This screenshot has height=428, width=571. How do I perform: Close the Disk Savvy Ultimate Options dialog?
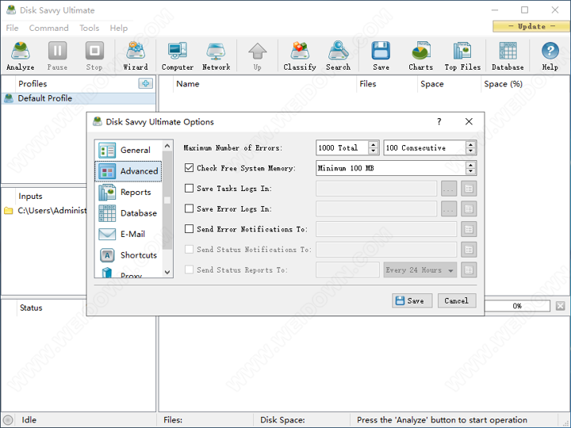tap(469, 121)
